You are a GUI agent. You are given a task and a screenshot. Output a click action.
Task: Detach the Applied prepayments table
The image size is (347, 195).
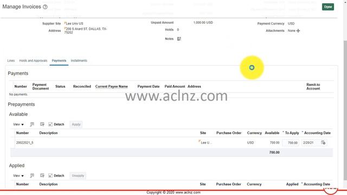(x=56, y=175)
